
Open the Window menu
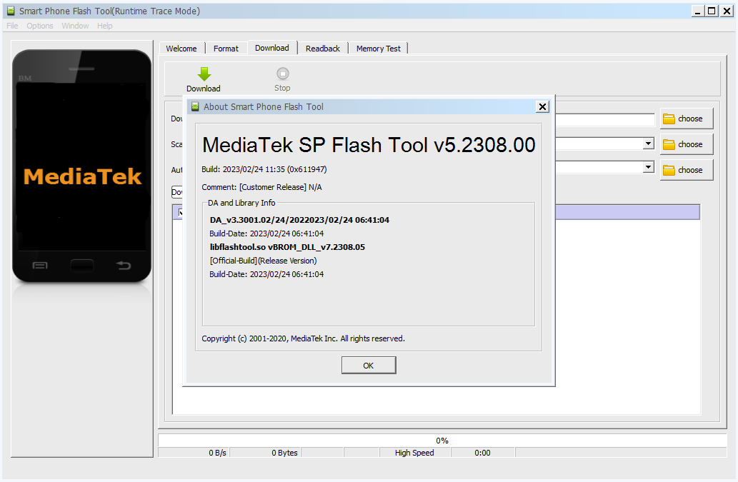[x=75, y=26]
